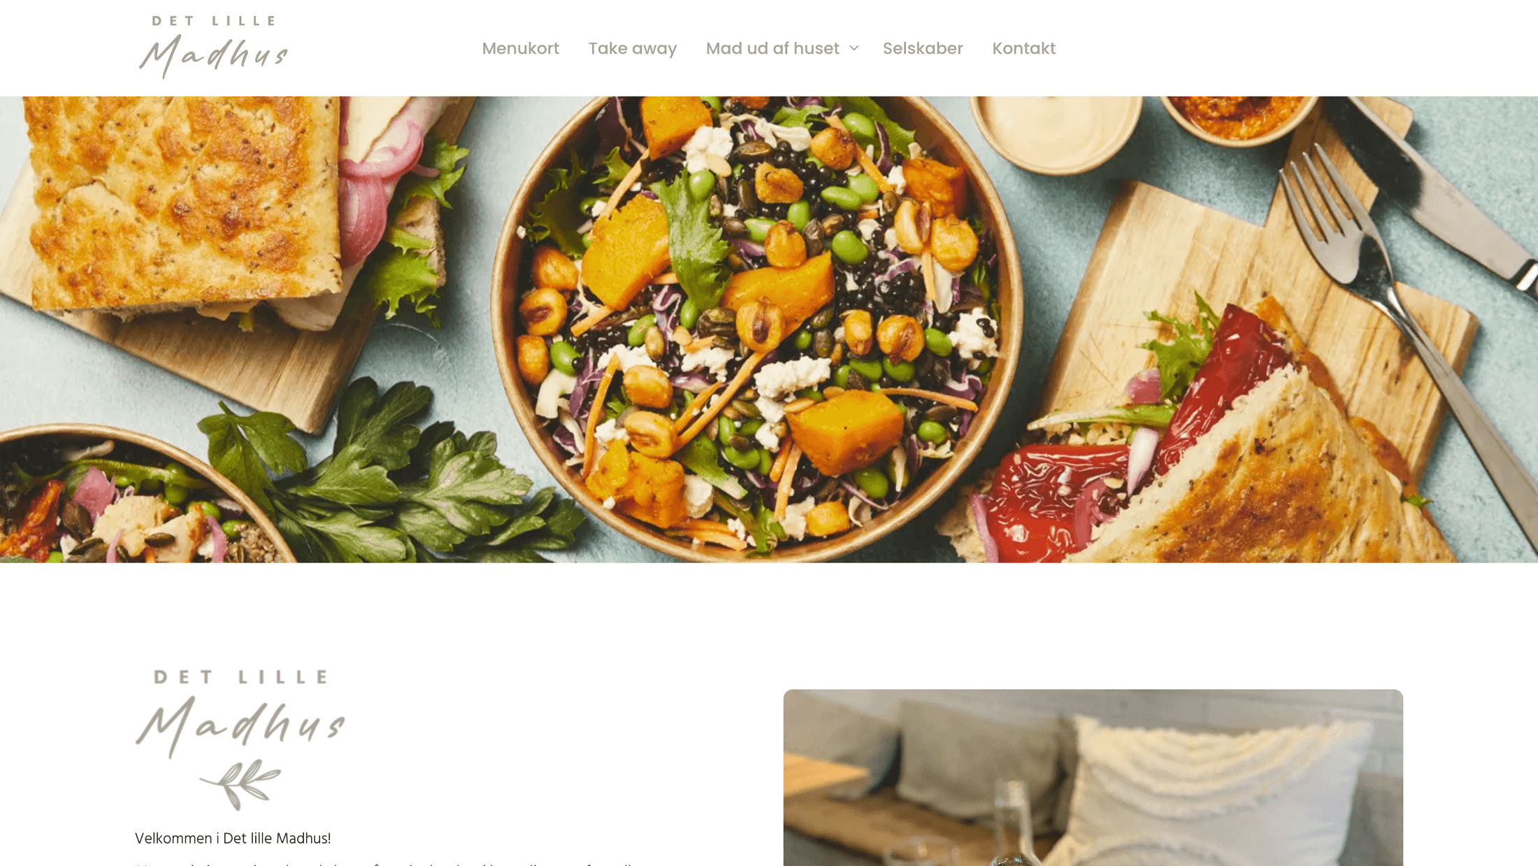Expand the chevron beside Mad ud af huset
The width and height of the screenshot is (1538, 866).
[x=854, y=48]
